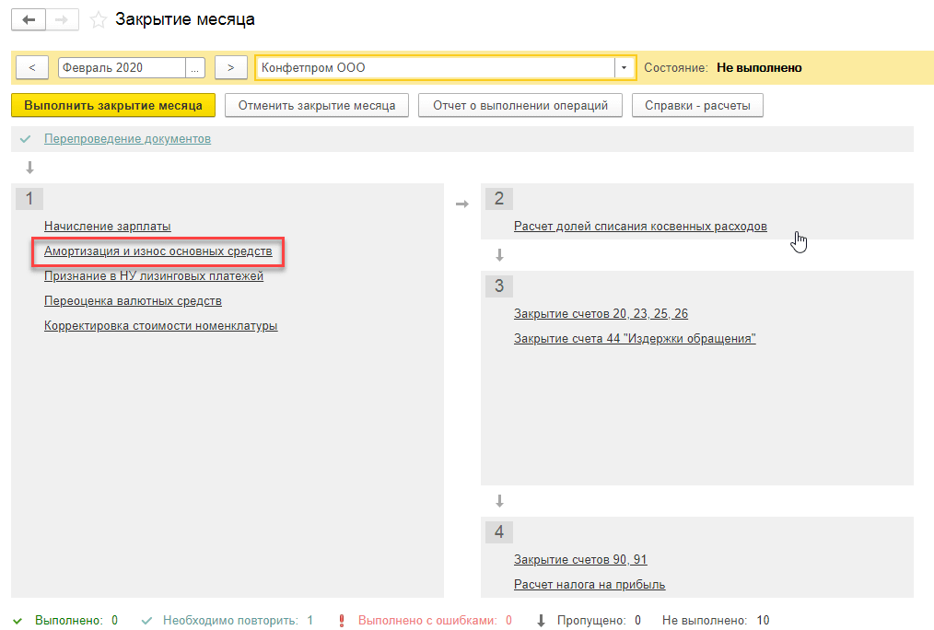
Task: Add page to favorites with star icon
Action: tap(99, 20)
